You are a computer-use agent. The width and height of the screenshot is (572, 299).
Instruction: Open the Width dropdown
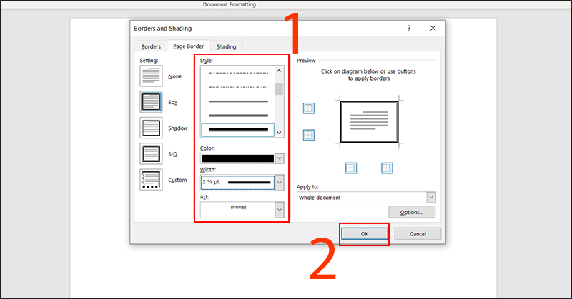(280, 183)
